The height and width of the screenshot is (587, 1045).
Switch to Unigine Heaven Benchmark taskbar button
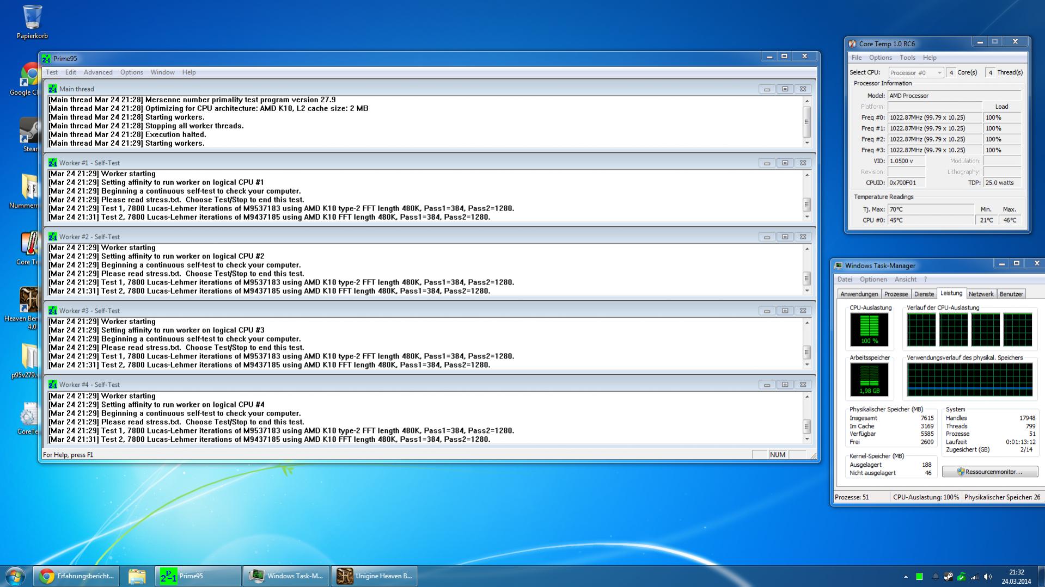point(375,576)
